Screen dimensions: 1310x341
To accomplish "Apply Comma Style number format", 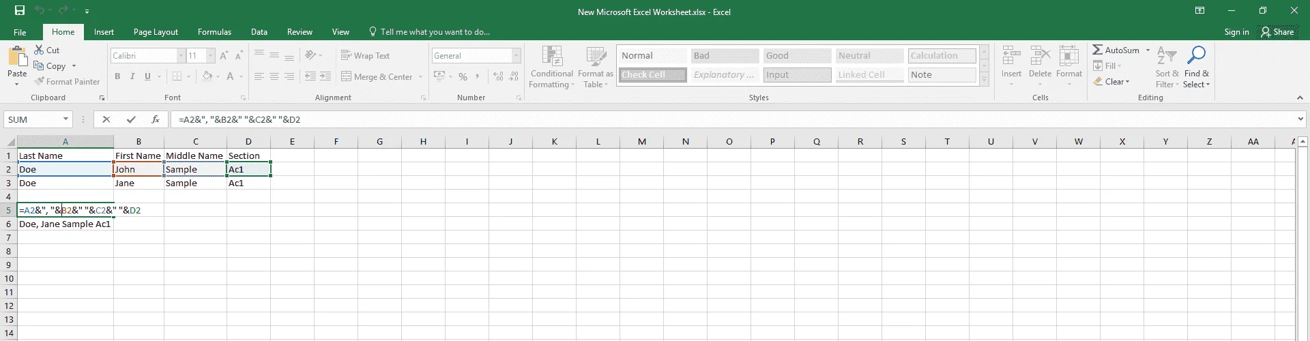I will click(478, 76).
